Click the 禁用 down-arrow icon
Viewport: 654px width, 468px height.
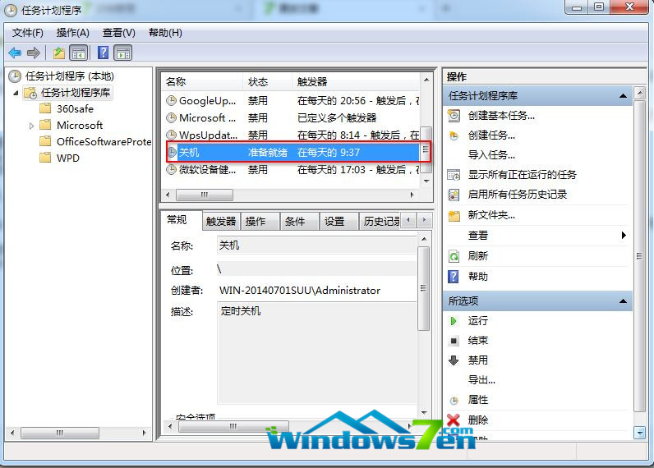(x=454, y=360)
